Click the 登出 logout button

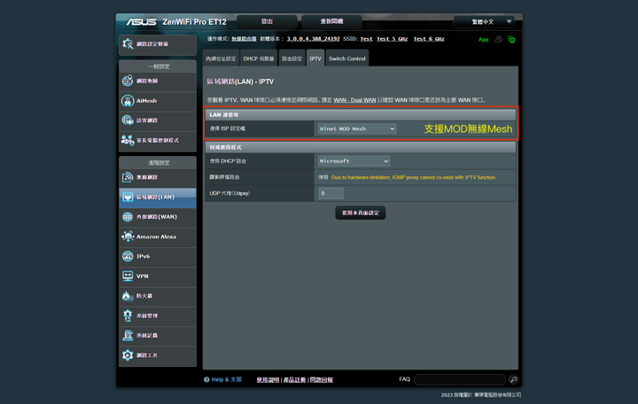pyautogui.click(x=267, y=21)
